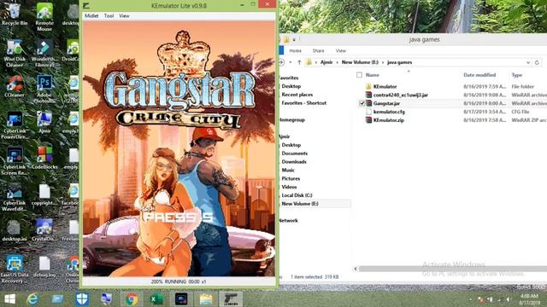
Task: Open Remote Mouse desktop icon
Action: (44, 17)
